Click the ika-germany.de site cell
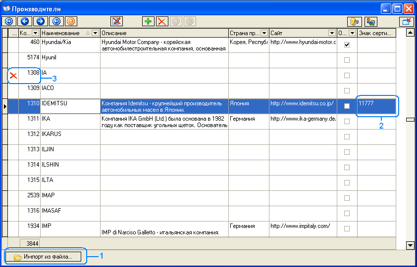Screen dimensions: 417x267 click(x=303, y=122)
